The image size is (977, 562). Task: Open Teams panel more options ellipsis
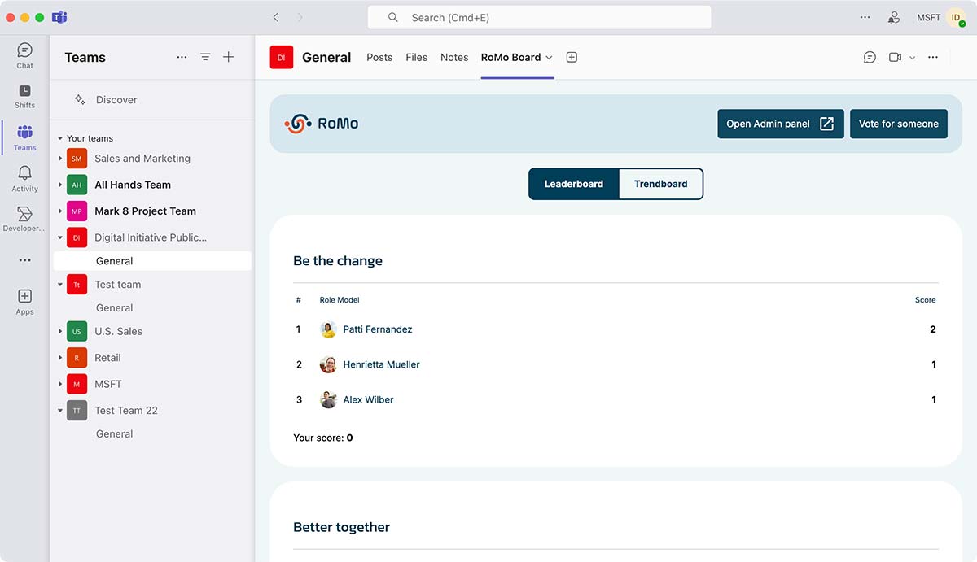pyautogui.click(x=182, y=57)
